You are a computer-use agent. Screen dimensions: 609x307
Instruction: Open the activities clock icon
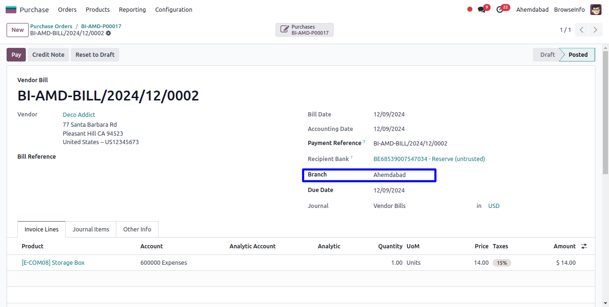[500, 9]
